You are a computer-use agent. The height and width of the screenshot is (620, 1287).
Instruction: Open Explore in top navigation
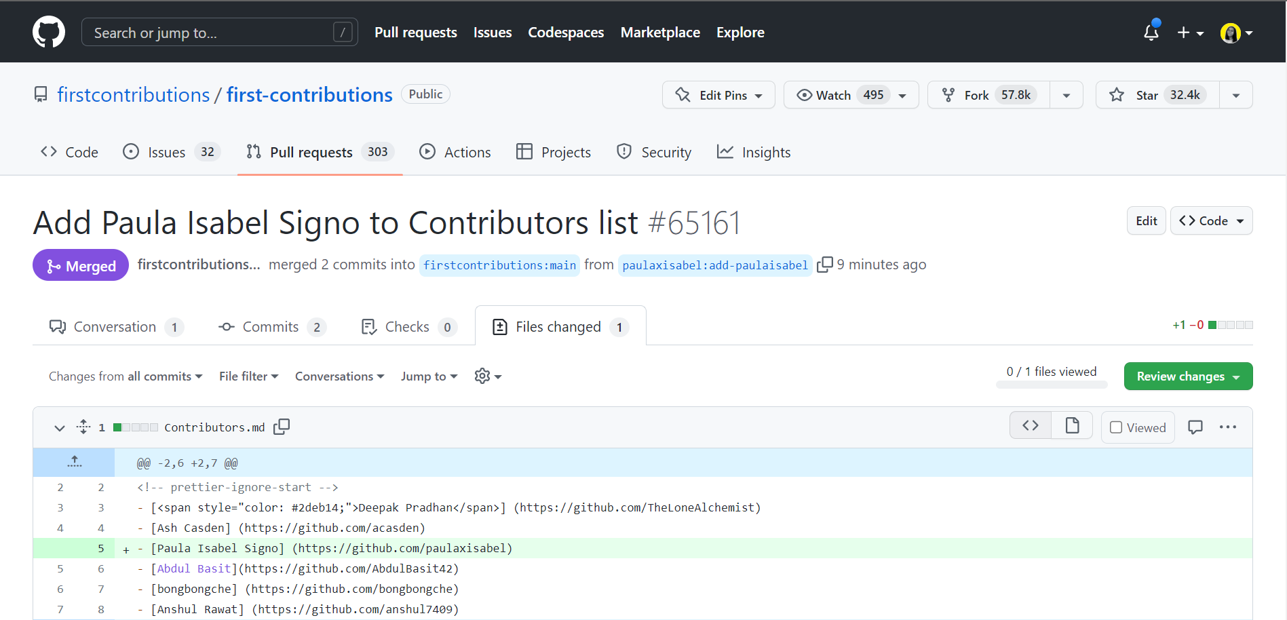[x=740, y=32]
